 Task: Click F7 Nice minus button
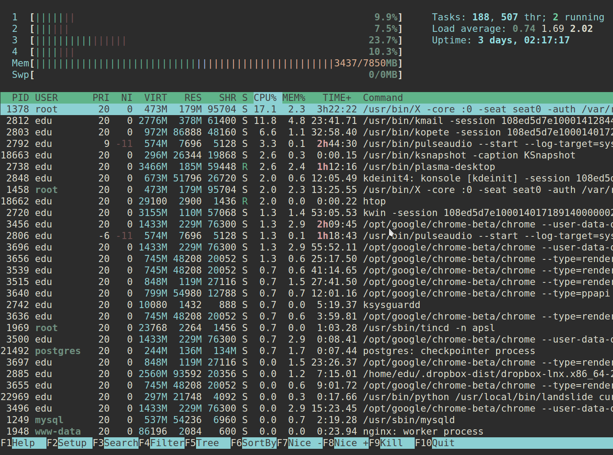[300, 443]
